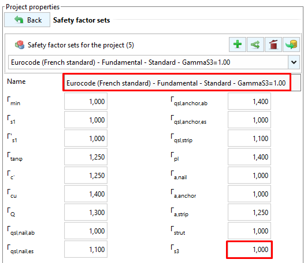This screenshot has height=263, width=304.
Task: Click the Γc' value field
Action: (x=86, y=175)
